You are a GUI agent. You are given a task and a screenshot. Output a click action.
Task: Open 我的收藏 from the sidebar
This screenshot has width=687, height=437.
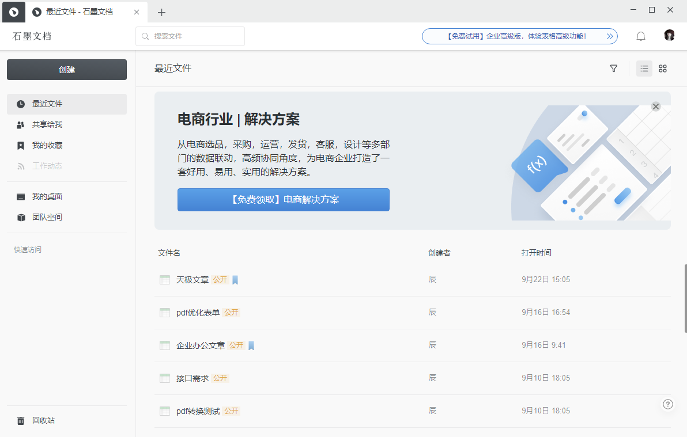click(46, 145)
